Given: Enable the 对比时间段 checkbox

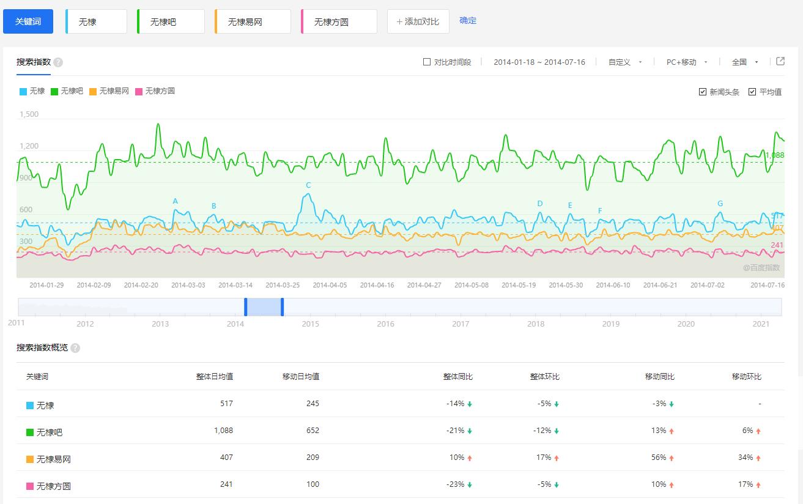Looking at the screenshot, I should click(x=427, y=62).
